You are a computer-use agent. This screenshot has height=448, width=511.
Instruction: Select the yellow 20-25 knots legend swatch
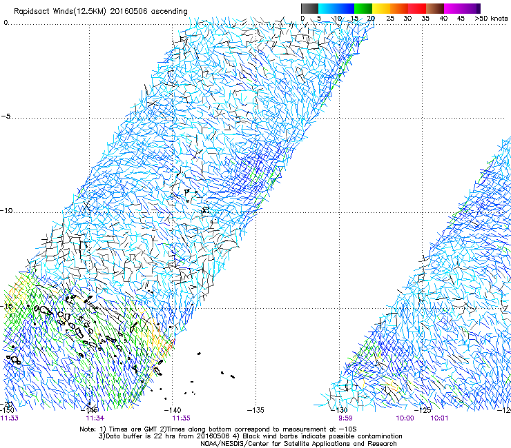[x=381, y=8]
